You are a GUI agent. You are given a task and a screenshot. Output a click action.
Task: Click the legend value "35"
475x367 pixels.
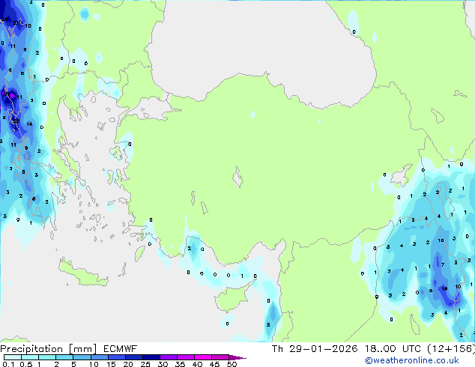(180, 364)
